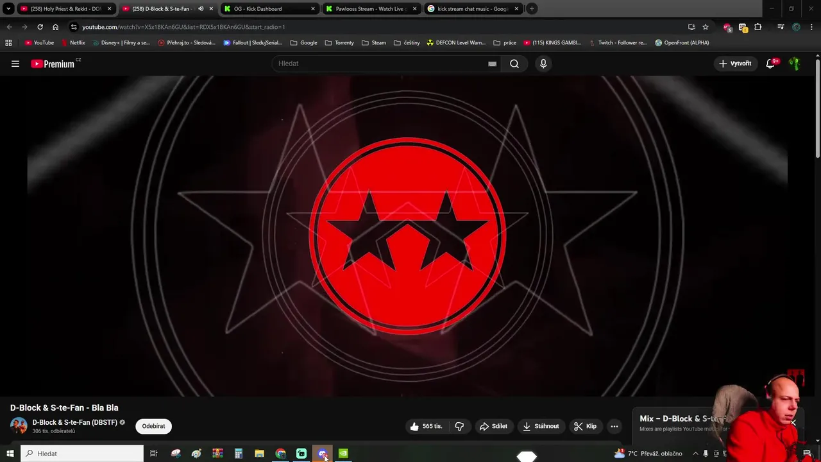This screenshot has height=462, width=821.
Task: Open Twitch Follower bookmark
Action: point(618,43)
